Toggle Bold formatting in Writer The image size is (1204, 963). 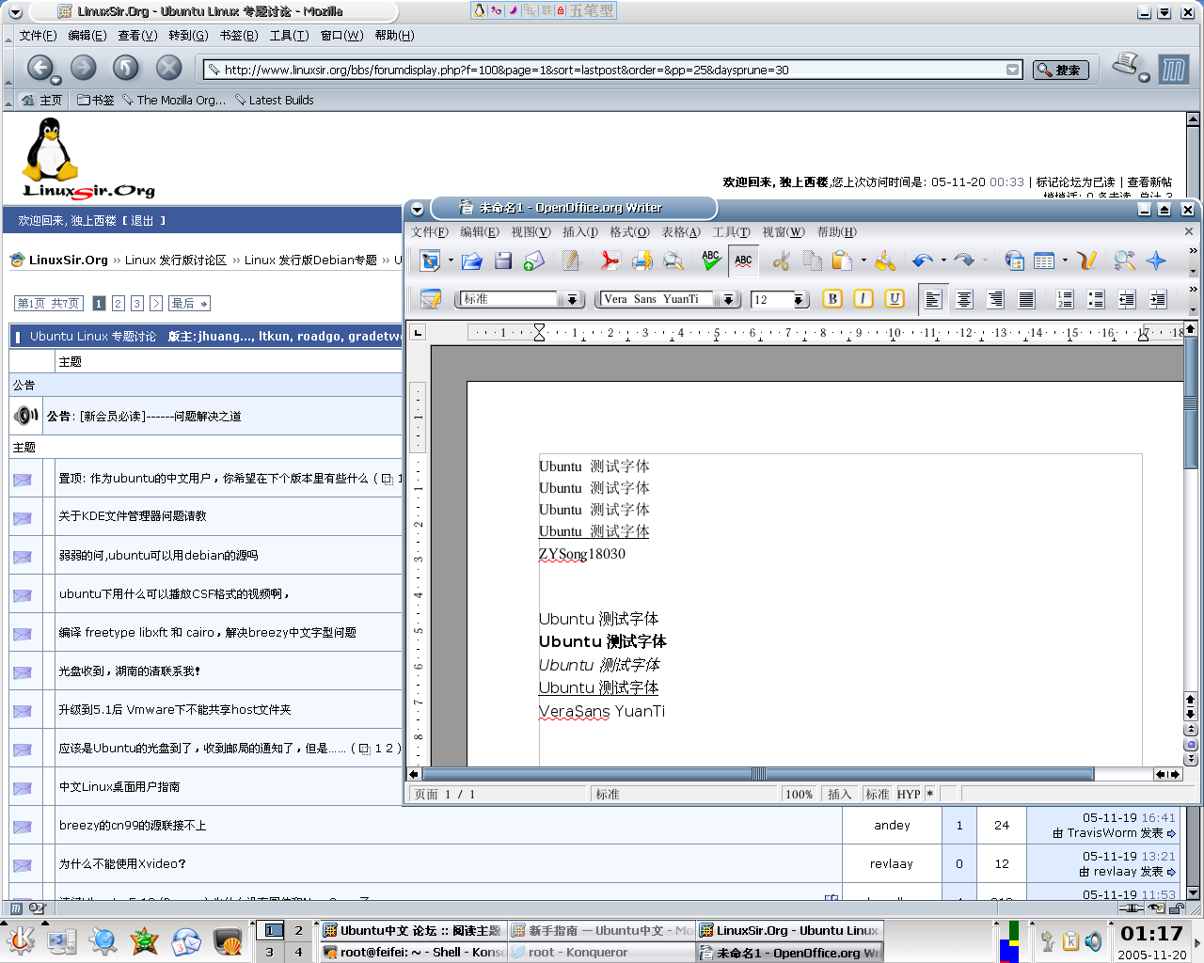(832, 299)
